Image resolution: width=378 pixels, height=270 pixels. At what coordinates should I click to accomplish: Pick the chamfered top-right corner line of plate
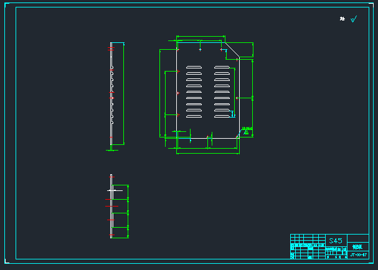[232, 50]
